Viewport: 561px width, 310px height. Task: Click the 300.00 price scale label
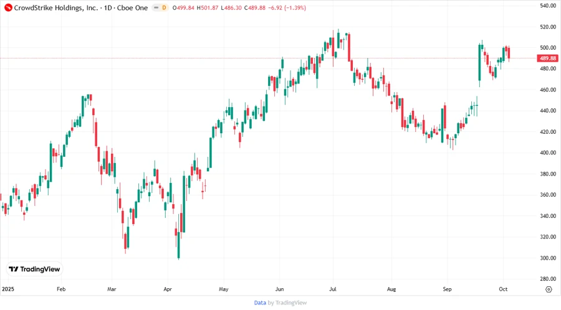(x=547, y=258)
